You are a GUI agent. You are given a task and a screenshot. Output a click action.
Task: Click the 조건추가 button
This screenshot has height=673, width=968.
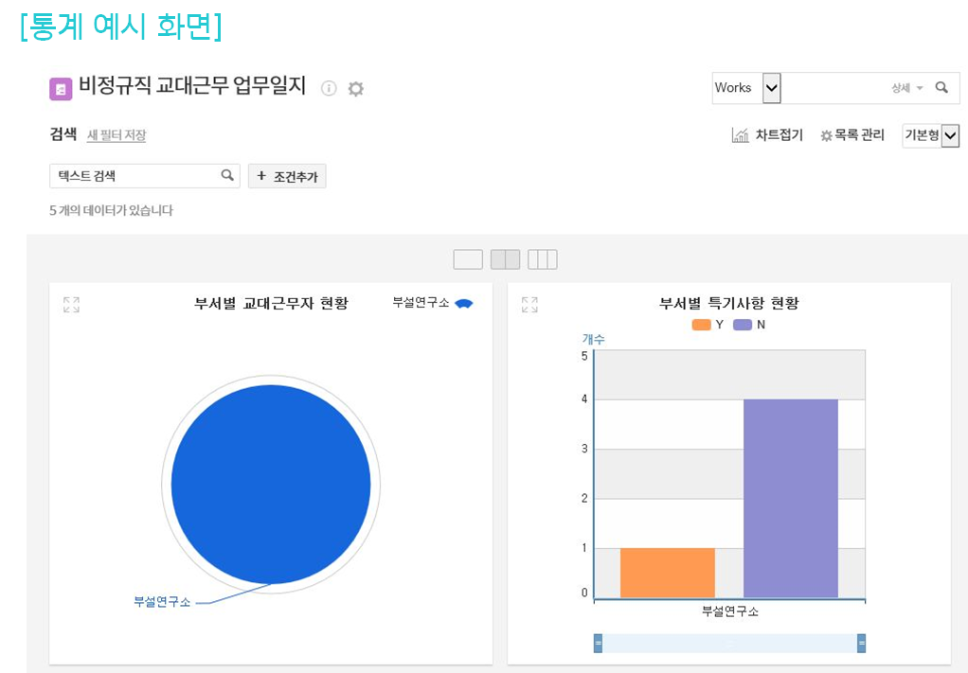[287, 176]
